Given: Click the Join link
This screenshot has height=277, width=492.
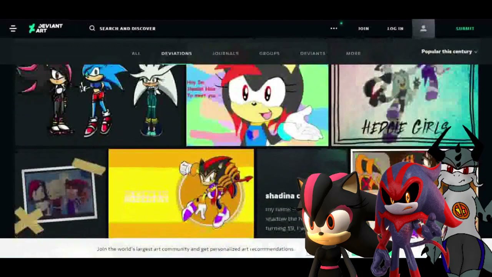Looking at the screenshot, I should 363,28.
